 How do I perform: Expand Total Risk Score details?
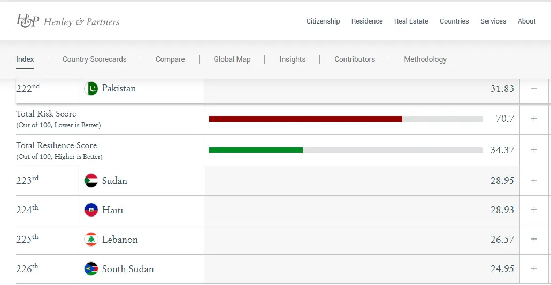pos(534,119)
